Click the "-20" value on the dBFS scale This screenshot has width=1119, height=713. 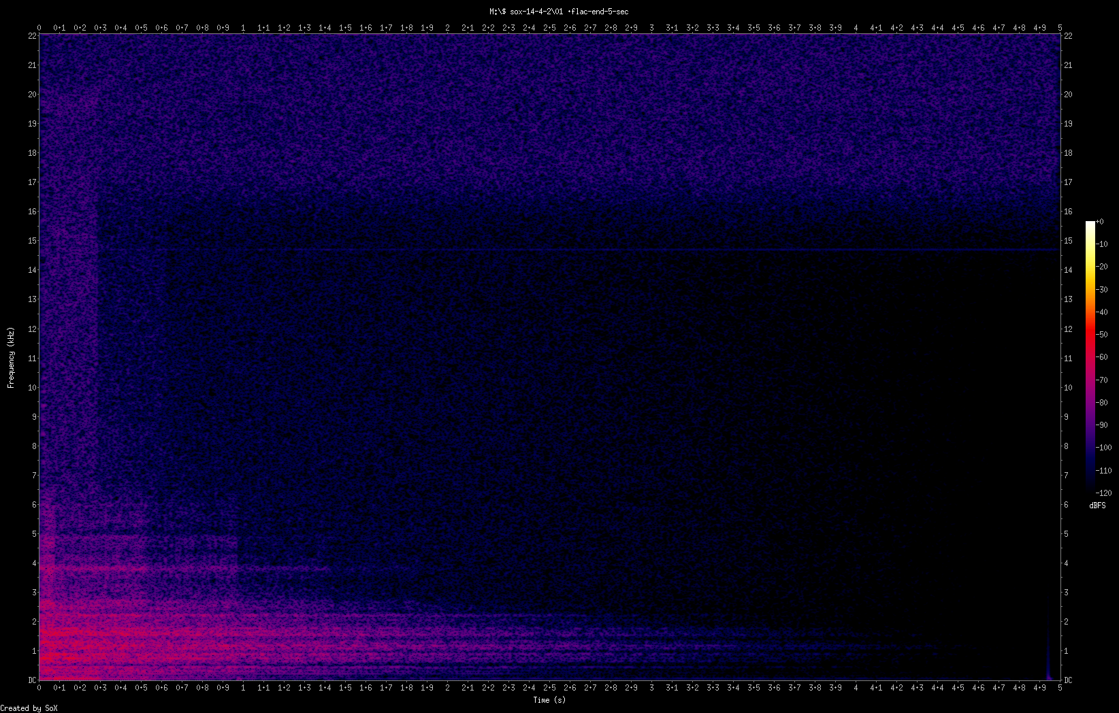click(1102, 267)
